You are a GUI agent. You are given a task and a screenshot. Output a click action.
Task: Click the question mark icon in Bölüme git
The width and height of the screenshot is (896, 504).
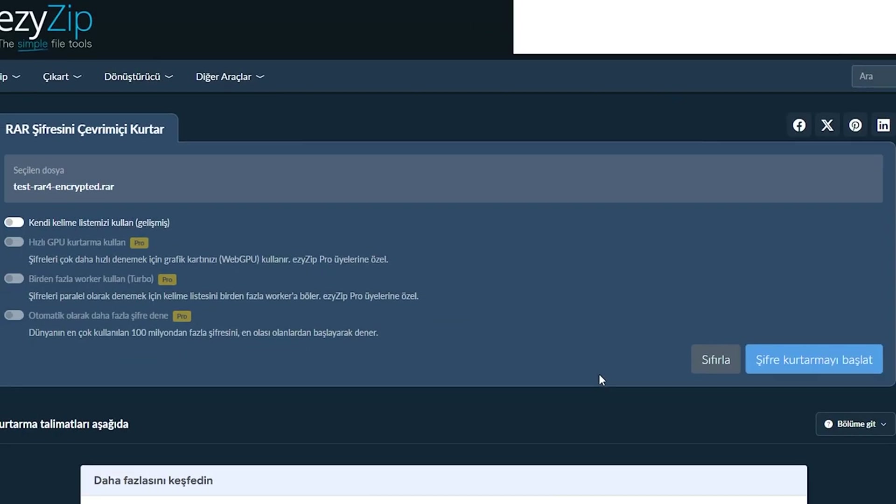(x=828, y=424)
